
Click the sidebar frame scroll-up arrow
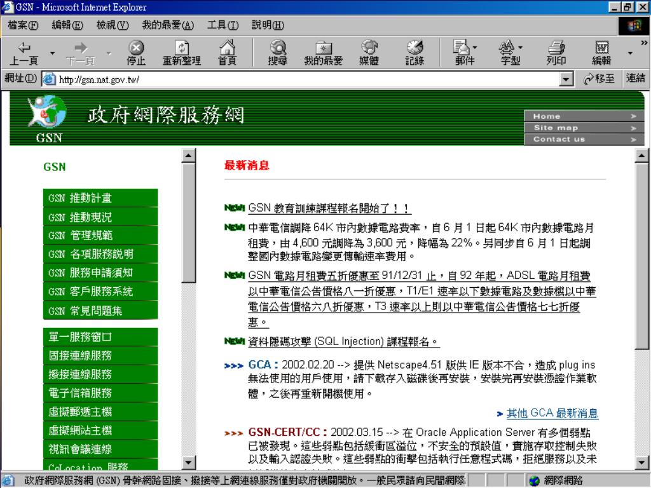[188, 156]
